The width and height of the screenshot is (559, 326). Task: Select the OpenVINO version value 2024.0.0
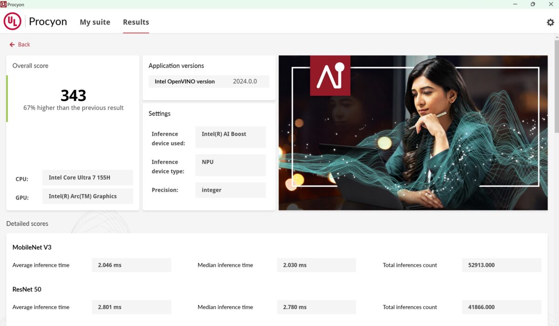(x=245, y=81)
